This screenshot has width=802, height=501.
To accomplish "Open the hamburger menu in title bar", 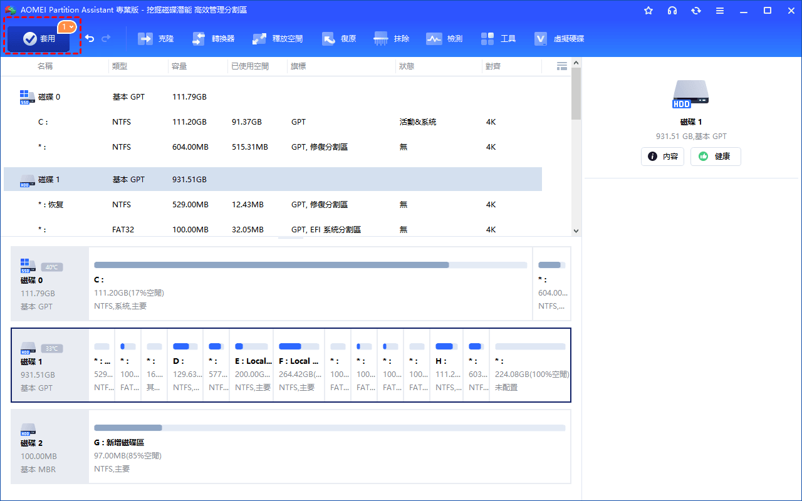I will [720, 11].
